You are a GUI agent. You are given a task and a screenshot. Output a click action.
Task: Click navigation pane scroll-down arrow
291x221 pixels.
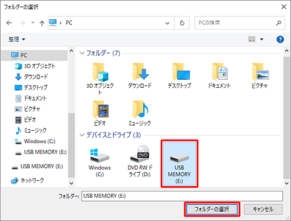[x=72, y=183]
